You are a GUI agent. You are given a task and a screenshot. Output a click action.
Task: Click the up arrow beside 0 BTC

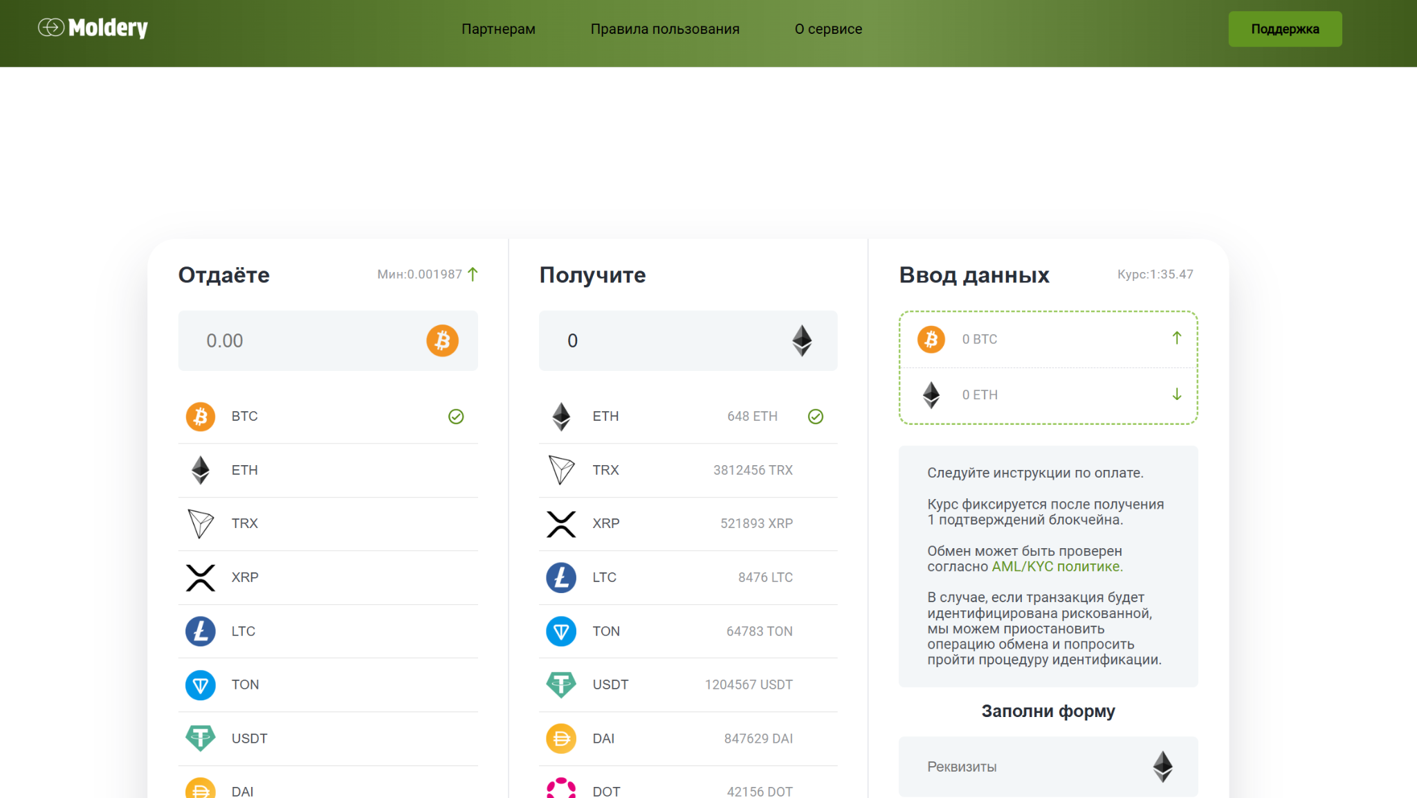(x=1177, y=338)
